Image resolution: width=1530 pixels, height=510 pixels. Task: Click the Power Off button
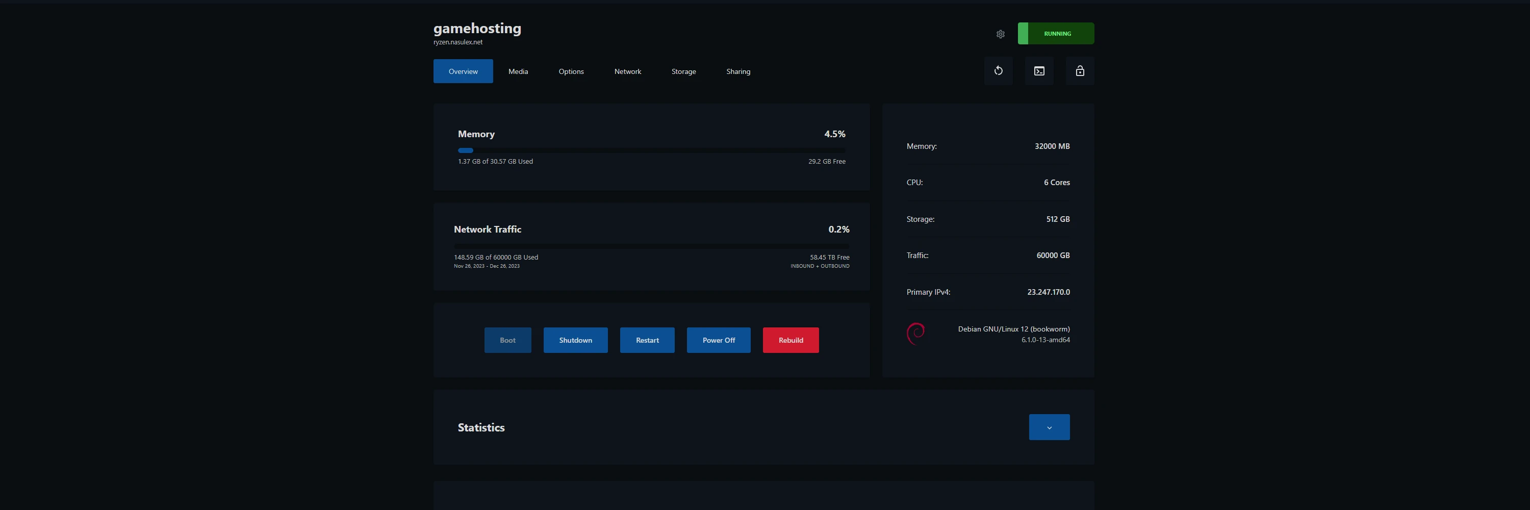[718, 340]
